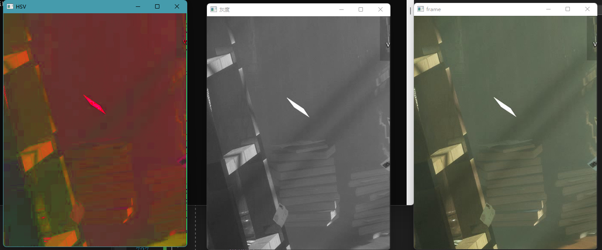602x250 pixels.
Task: Close the frame window
Action: 587,9
